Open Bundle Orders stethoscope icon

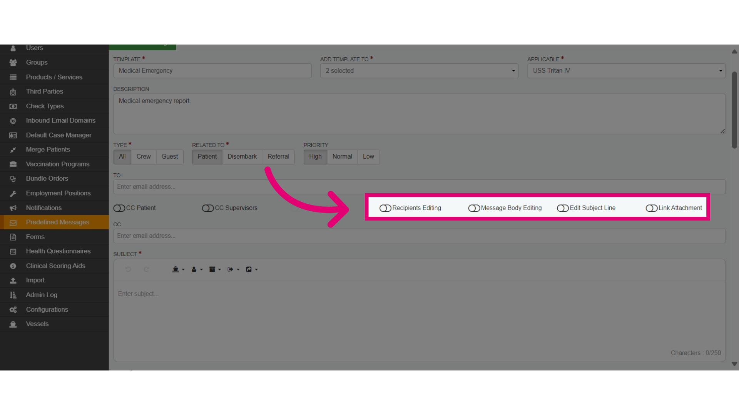(13, 179)
